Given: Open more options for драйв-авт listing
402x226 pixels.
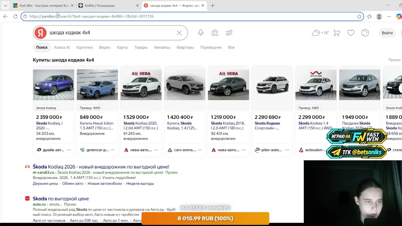Looking at the screenshot, I should [x=68, y=150].
